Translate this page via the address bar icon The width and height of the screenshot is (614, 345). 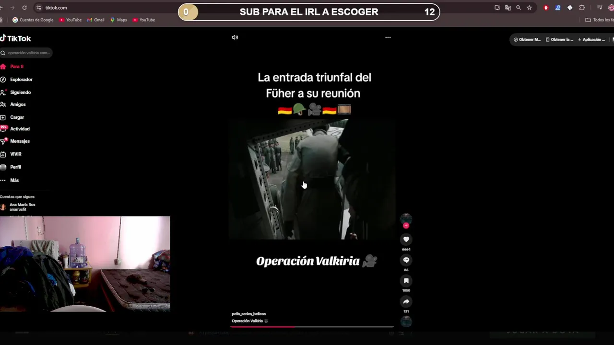click(x=508, y=8)
